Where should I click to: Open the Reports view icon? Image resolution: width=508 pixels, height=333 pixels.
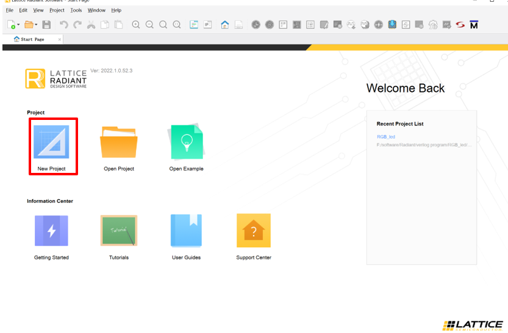[x=194, y=24]
